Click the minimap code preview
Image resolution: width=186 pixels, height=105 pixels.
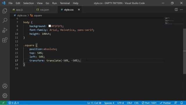(x=174, y=21)
